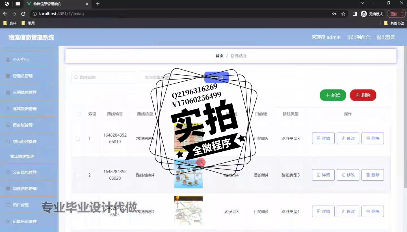407x232 pixels.
Task: Open the incognito profile icon
Action: pos(364,14)
